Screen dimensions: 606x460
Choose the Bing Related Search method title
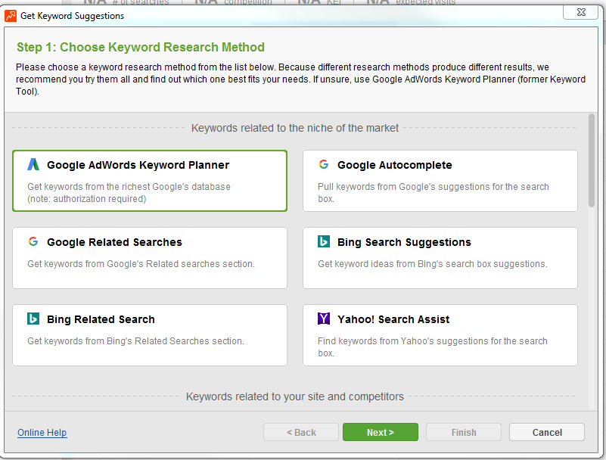(x=101, y=319)
